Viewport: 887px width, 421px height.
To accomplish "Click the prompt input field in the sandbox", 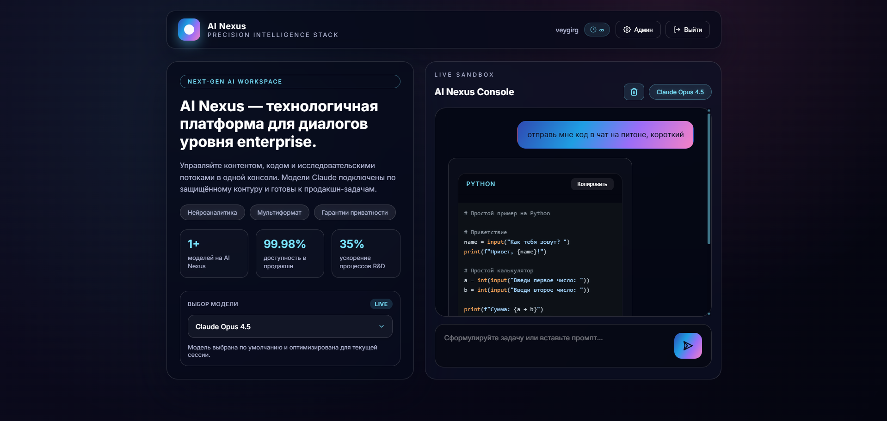I will [x=546, y=338].
